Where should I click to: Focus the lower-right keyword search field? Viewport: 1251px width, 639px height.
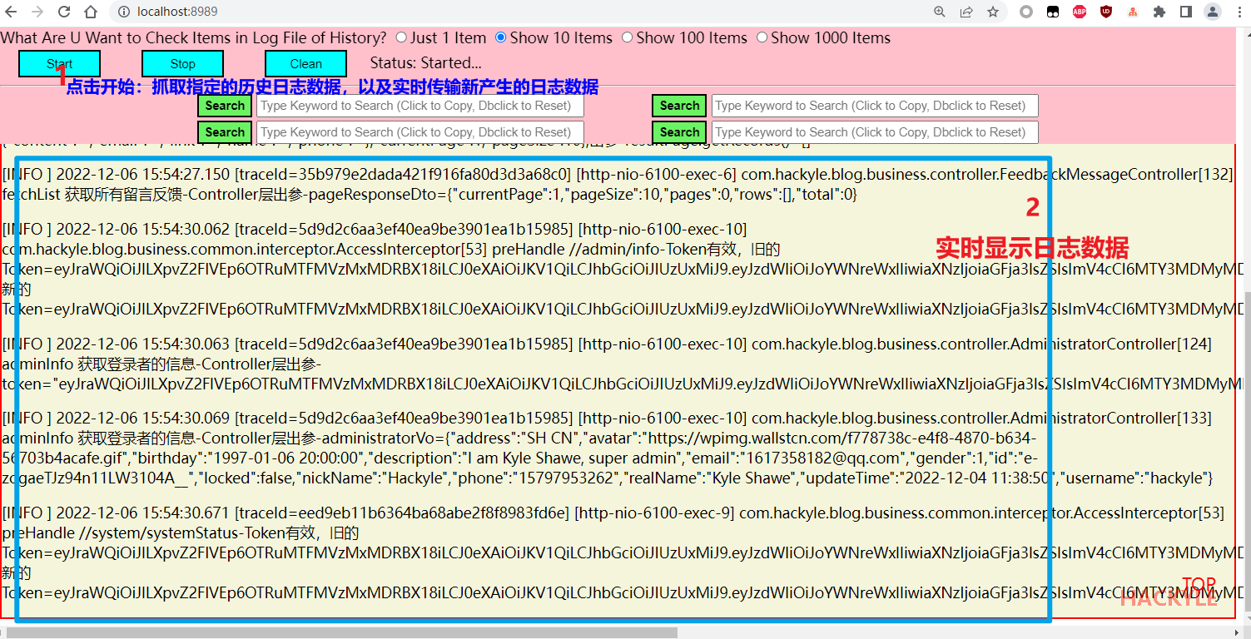point(875,132)
